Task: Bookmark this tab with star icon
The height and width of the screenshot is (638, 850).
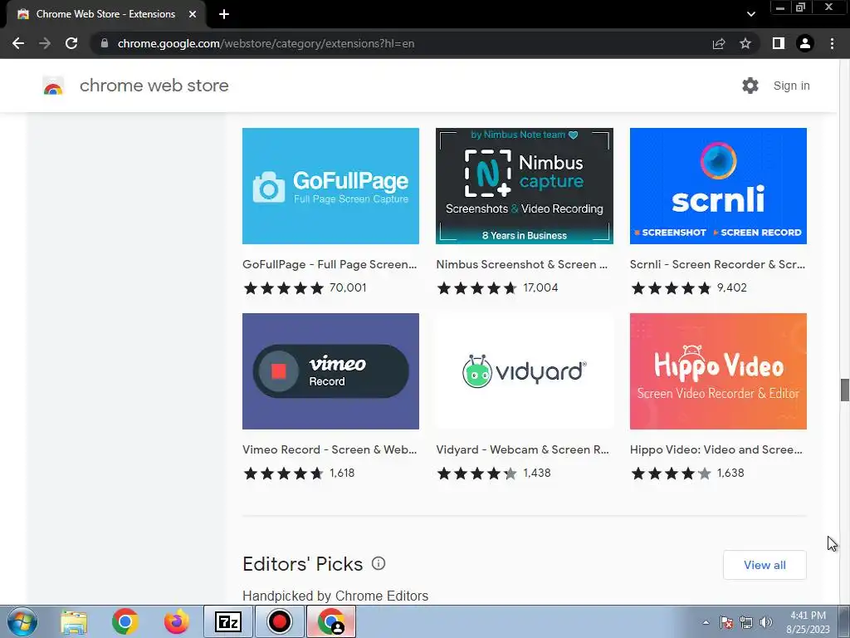Action: coord(745,43)
